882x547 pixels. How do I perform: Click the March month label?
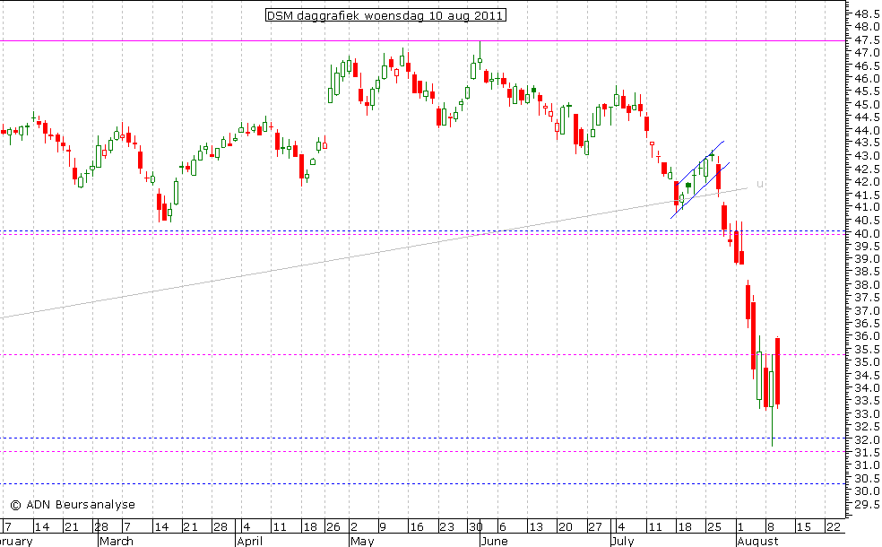coord(117,541)
